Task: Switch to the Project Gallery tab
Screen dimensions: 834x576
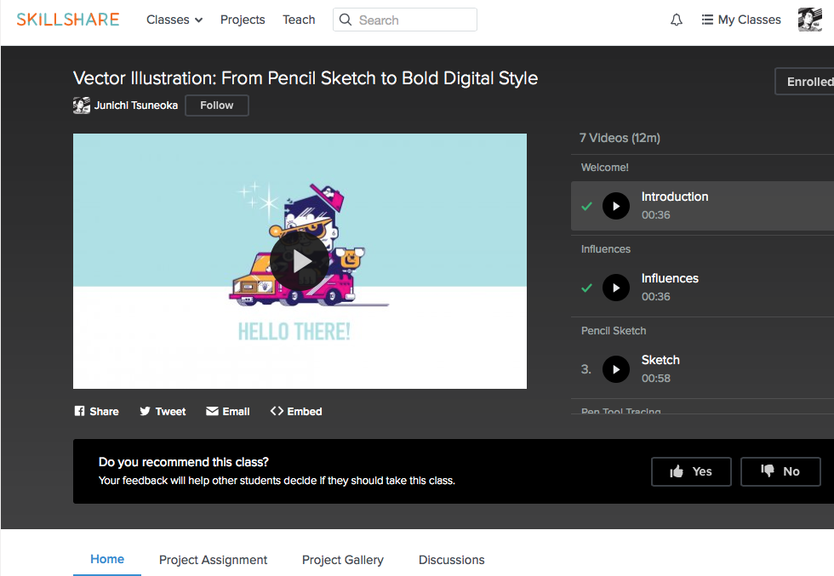Action: [x=343, y=560]
